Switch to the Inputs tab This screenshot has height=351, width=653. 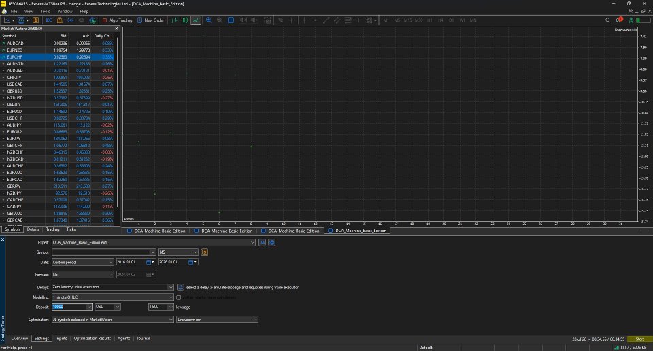[61, 339]
